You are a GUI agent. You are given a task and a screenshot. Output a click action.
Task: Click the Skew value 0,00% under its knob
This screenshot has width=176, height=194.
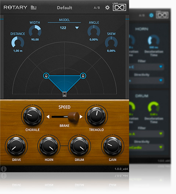point(111,51)
